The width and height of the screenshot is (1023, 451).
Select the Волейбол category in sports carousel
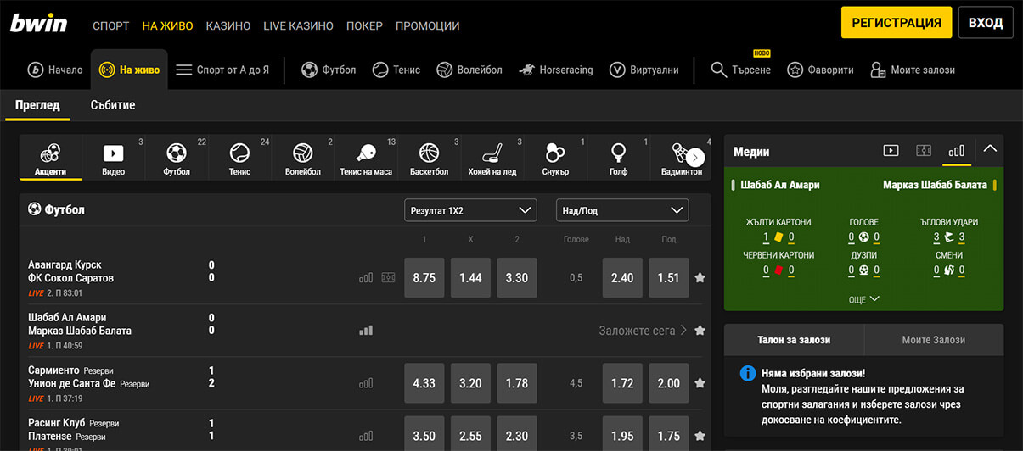coord(302,158)
